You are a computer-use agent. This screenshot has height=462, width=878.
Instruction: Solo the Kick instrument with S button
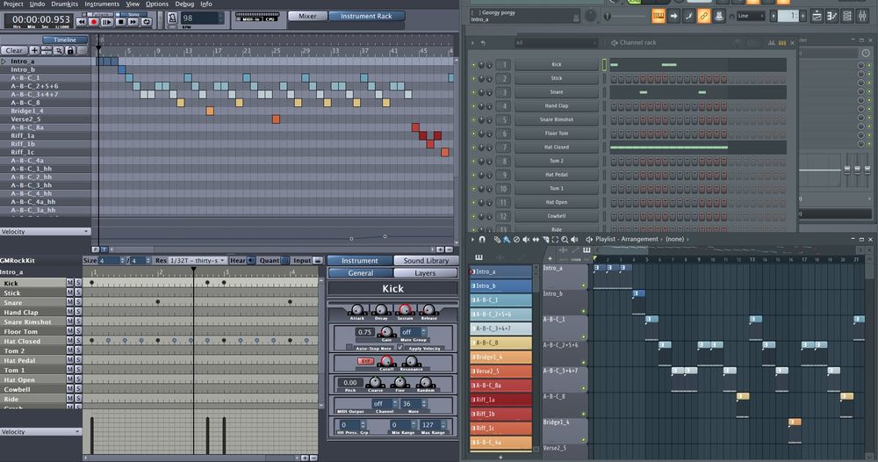click(78, 283)
